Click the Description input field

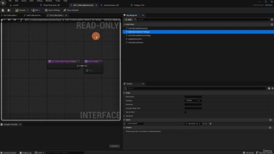[193, 97]
